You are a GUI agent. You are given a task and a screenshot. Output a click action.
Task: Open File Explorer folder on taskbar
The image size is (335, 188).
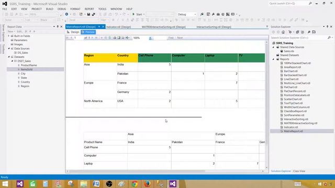(84, 184)
